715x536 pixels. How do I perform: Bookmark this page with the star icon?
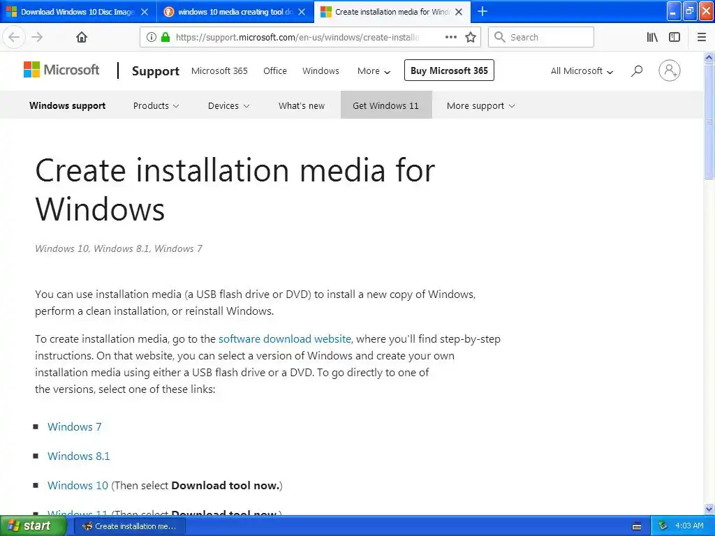pos(471,38)
